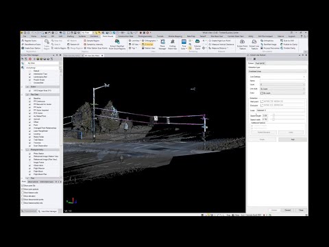
Task: Open the Orthographic view dropdown
Action: 149,40
